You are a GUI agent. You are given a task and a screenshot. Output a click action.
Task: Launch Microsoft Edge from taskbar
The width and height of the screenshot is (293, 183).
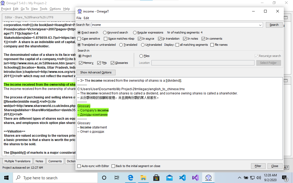tap(130, 178)
